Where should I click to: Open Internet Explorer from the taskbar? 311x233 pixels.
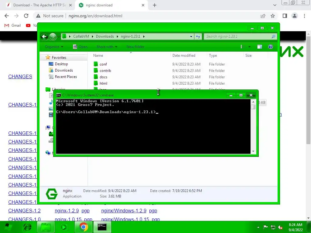pyautogui.click(x=27, y=227)
